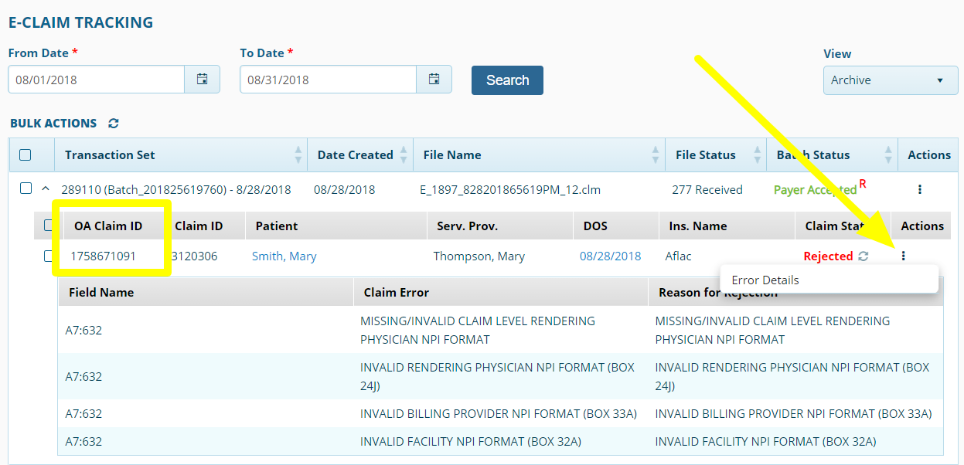Open the DOS link 08/28/2018
This screenshot has height=465, width=964.
tap(611, 256)
